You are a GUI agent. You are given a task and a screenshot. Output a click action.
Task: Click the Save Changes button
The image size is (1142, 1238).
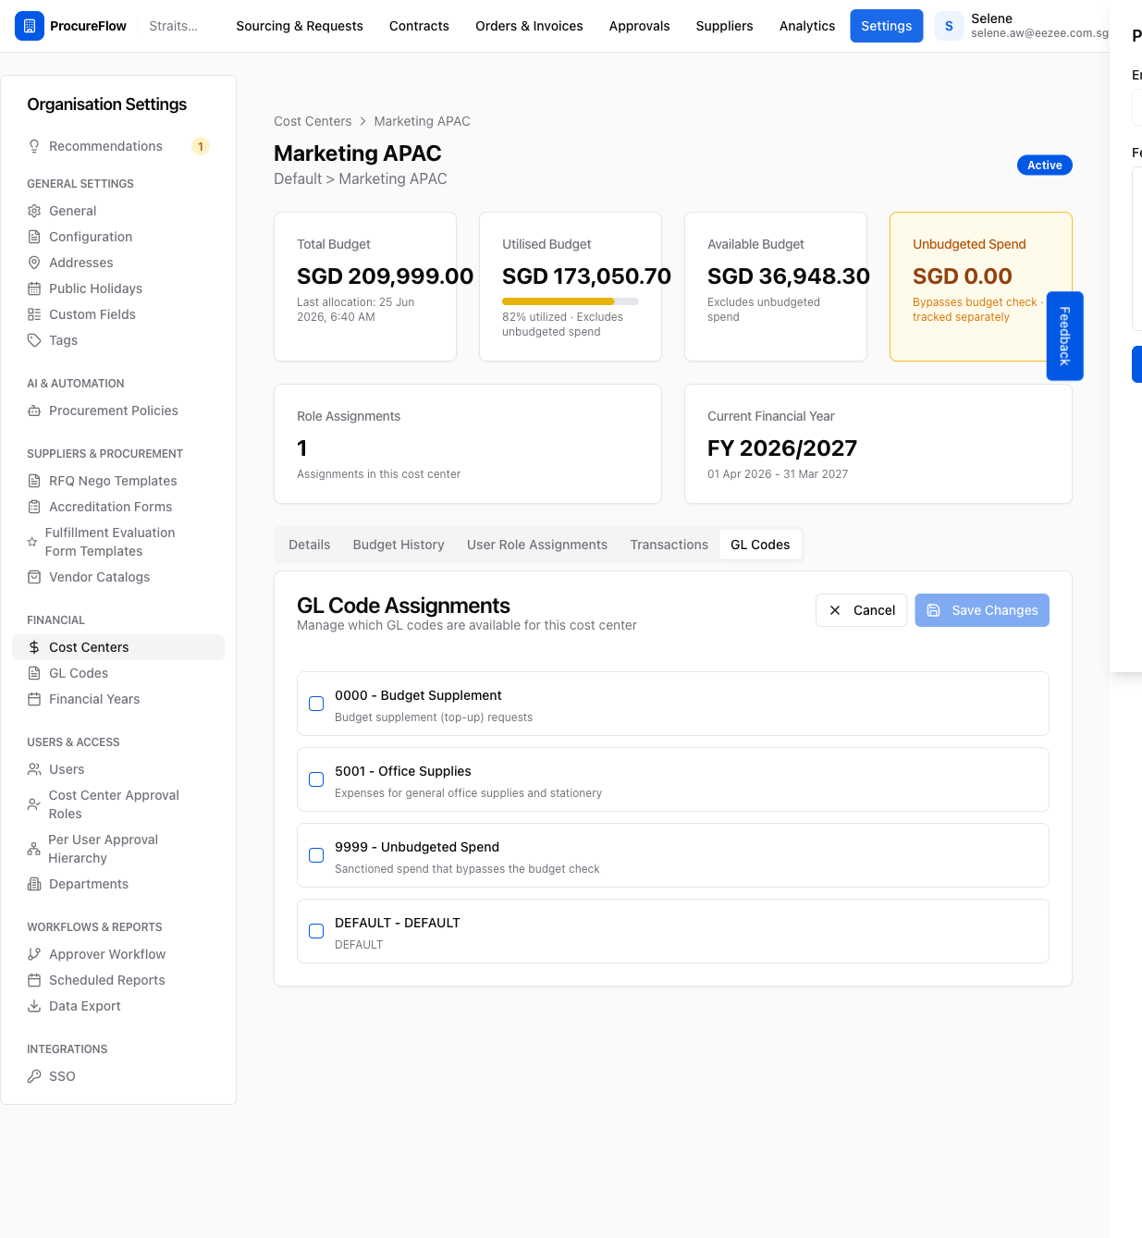coord(982,610)
